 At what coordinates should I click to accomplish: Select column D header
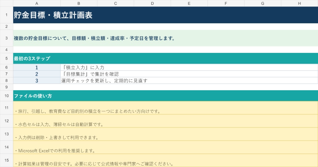tap(152, 3)
